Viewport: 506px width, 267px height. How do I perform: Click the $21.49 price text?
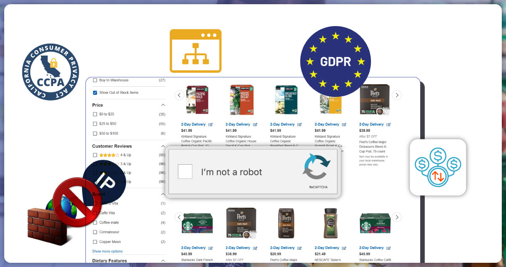coord(320,254)
